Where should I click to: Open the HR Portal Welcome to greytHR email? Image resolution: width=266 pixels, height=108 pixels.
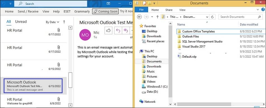click(x=34, y=101)
